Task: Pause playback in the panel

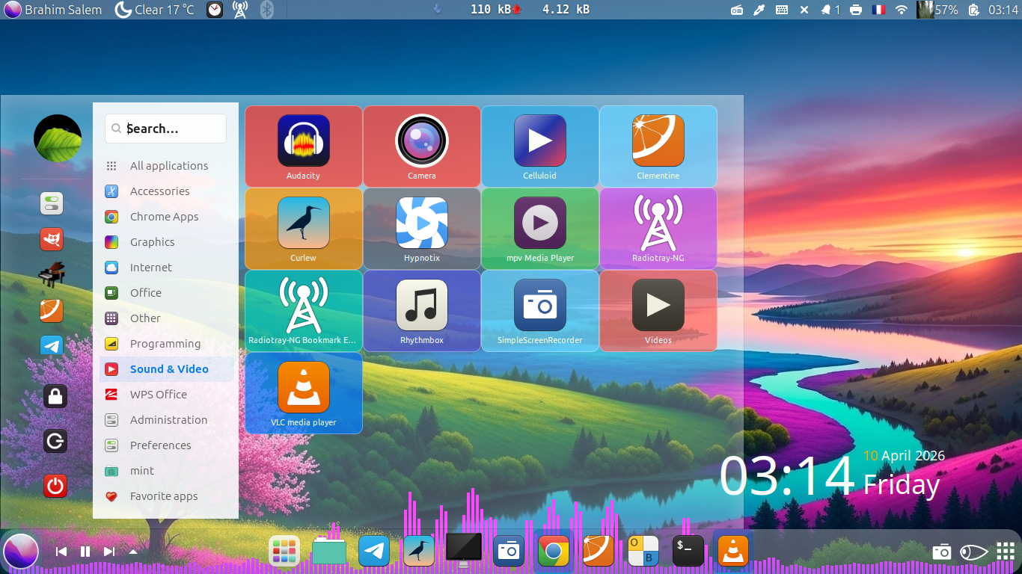Action: click(85, 552)
